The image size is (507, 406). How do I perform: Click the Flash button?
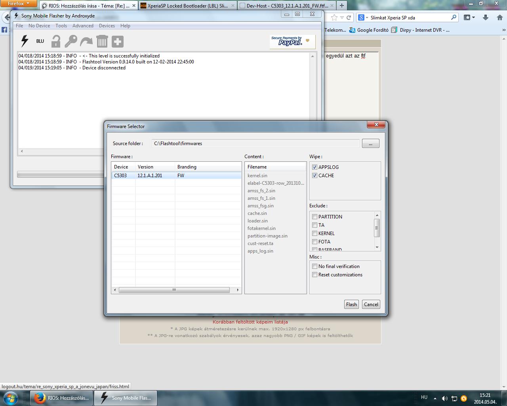tap(351, 304)
